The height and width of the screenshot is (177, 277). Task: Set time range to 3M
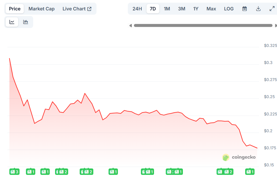(182, 9)
